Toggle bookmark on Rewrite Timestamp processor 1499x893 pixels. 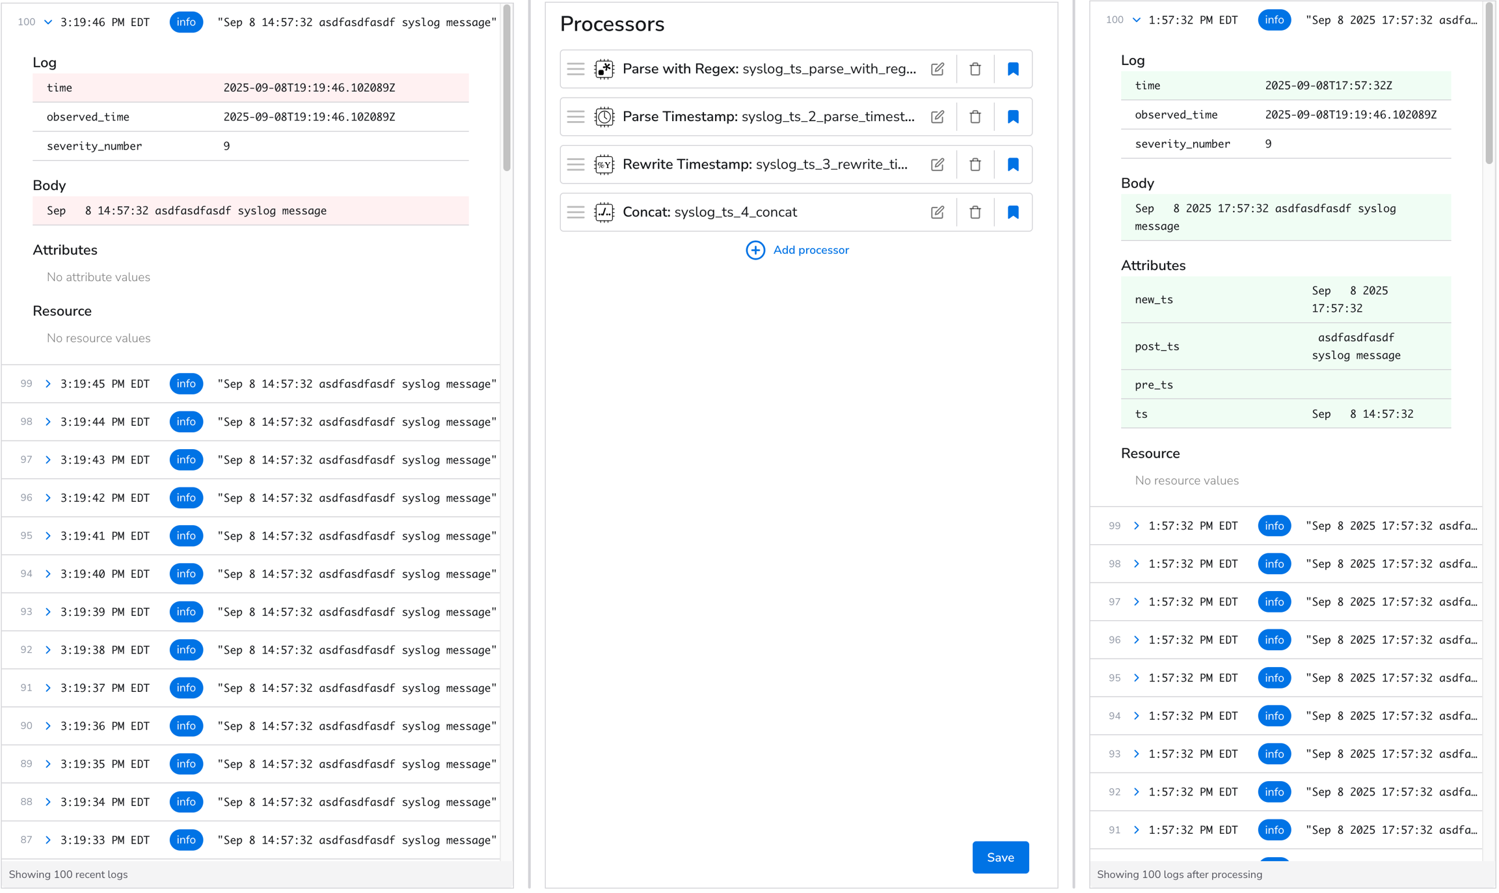(1013, 165)
